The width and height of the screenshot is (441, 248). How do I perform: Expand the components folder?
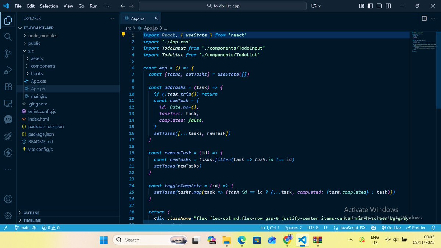[x=44, y=66]
